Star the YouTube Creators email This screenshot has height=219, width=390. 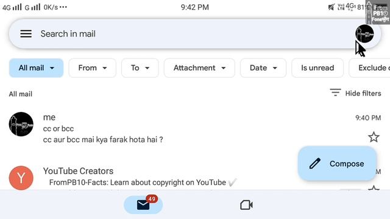tap(374, 188)
